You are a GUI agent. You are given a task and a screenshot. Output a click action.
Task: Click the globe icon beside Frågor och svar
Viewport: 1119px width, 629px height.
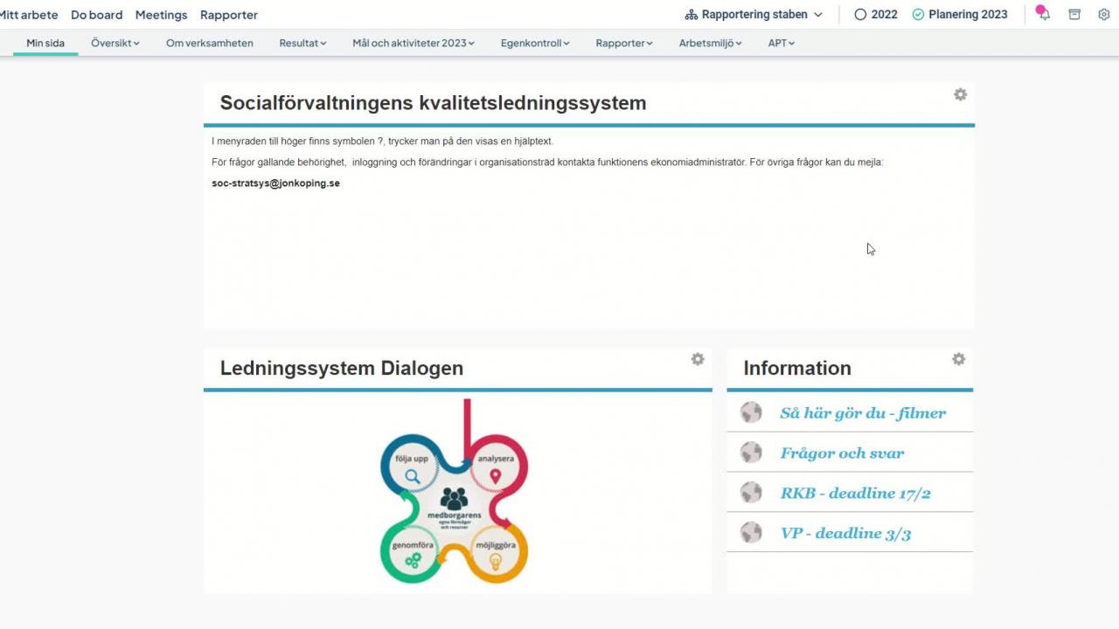coord(751,452)
